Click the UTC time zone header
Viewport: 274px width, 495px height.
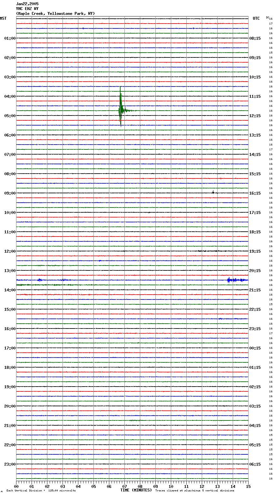point(256,18)
